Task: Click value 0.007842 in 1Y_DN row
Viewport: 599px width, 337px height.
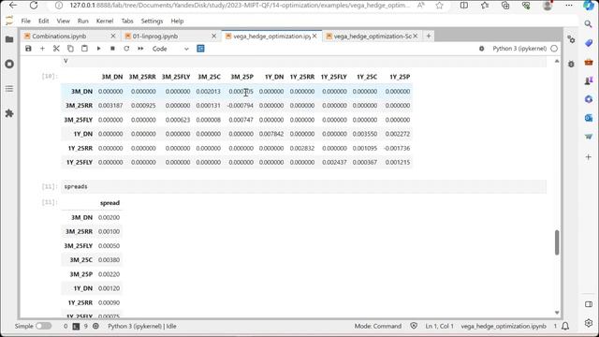Action: (x=271, y=134)
